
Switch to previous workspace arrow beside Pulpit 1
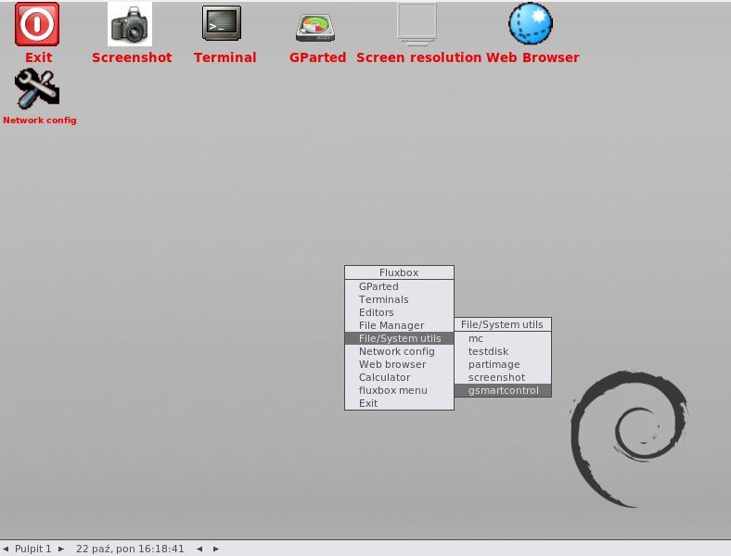point(6,549)
